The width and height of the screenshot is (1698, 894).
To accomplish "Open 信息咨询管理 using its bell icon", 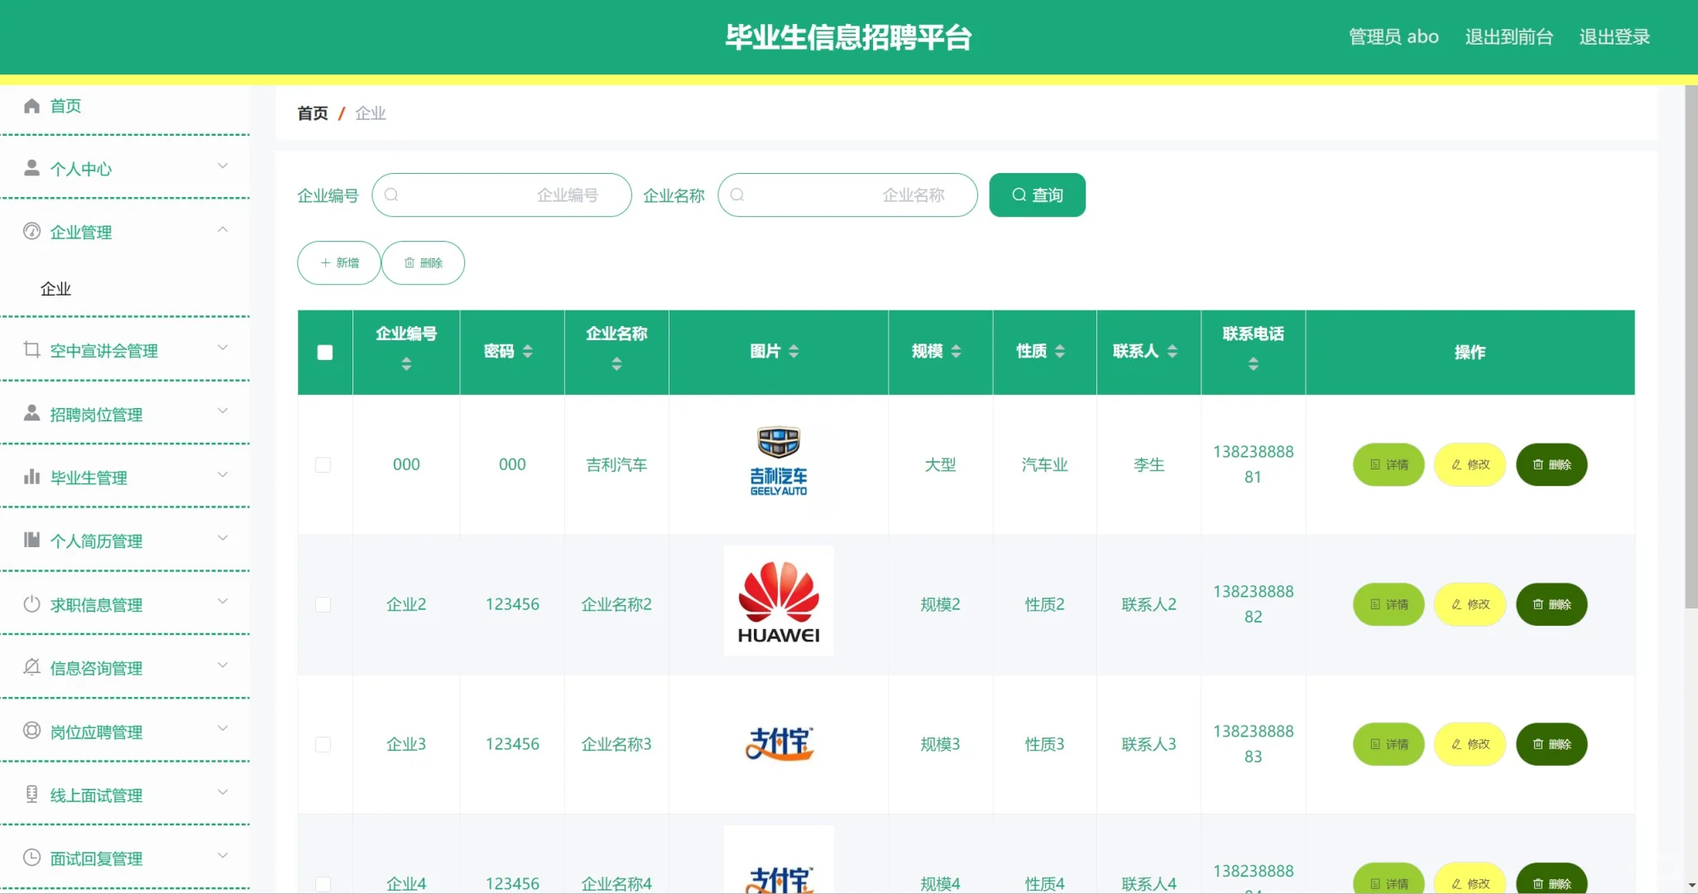I will point(31,667).
